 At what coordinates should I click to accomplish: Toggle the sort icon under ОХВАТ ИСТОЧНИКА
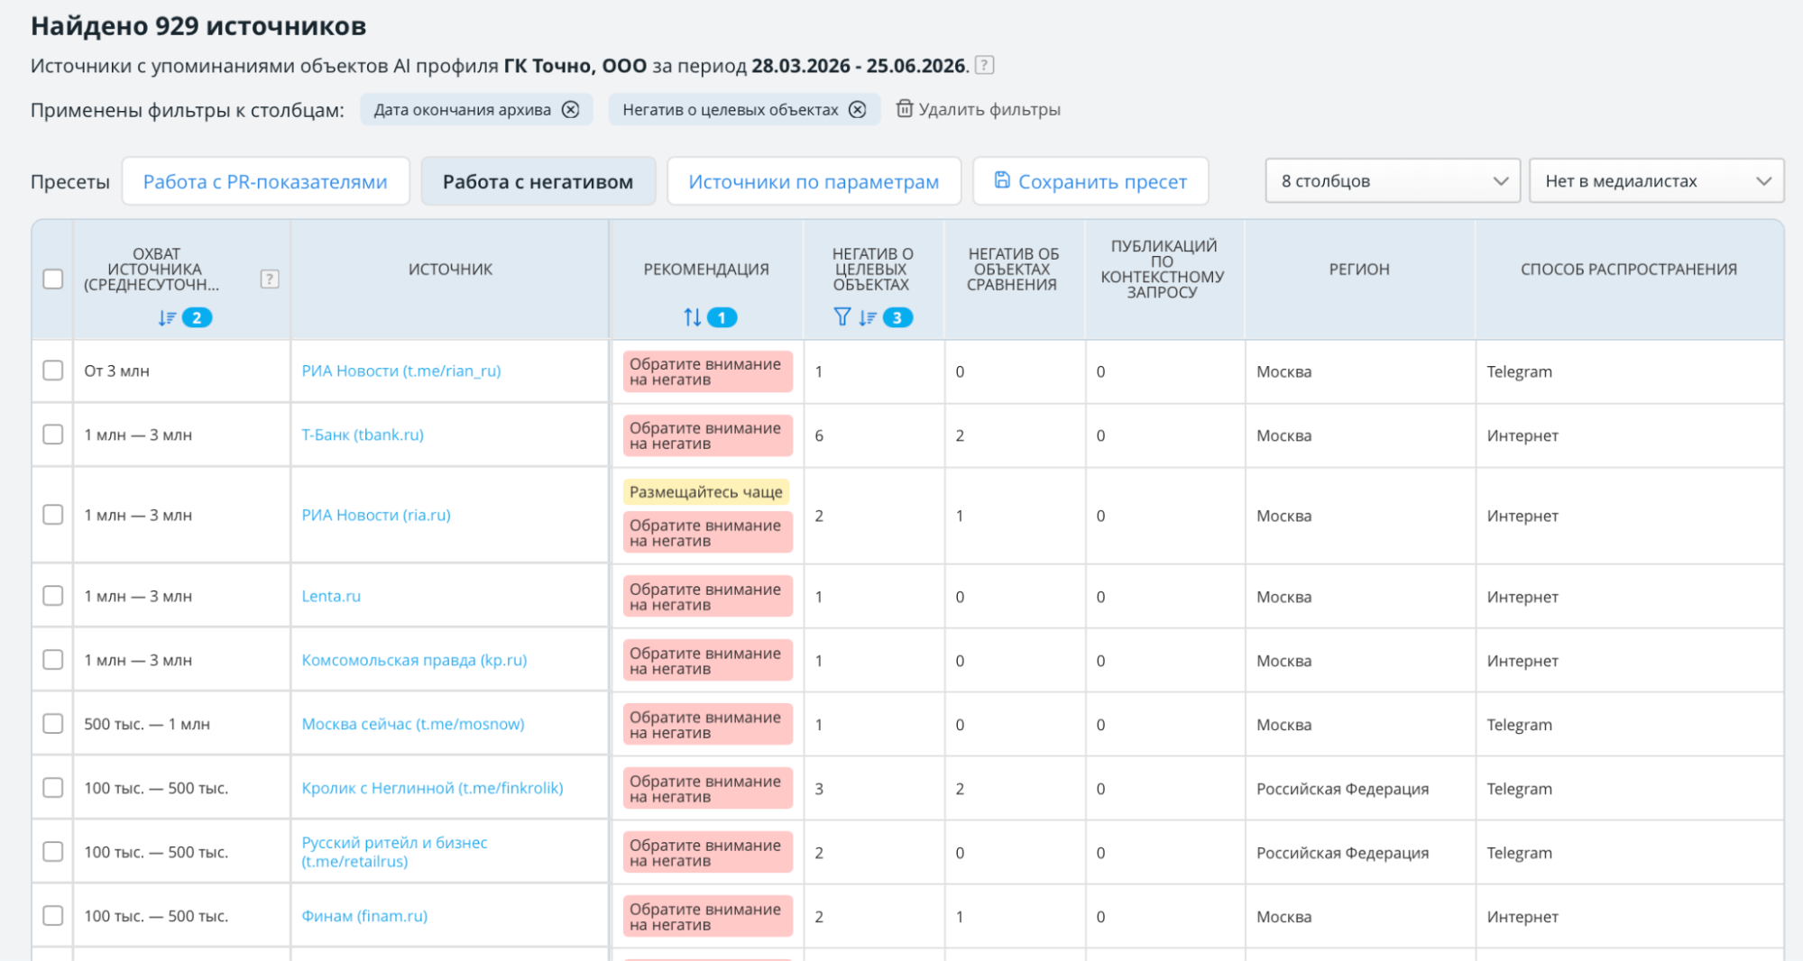coord(167,317)
